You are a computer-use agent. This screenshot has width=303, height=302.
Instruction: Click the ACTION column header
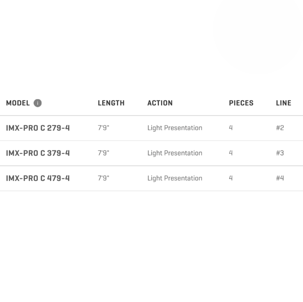(x=160, y=103)
